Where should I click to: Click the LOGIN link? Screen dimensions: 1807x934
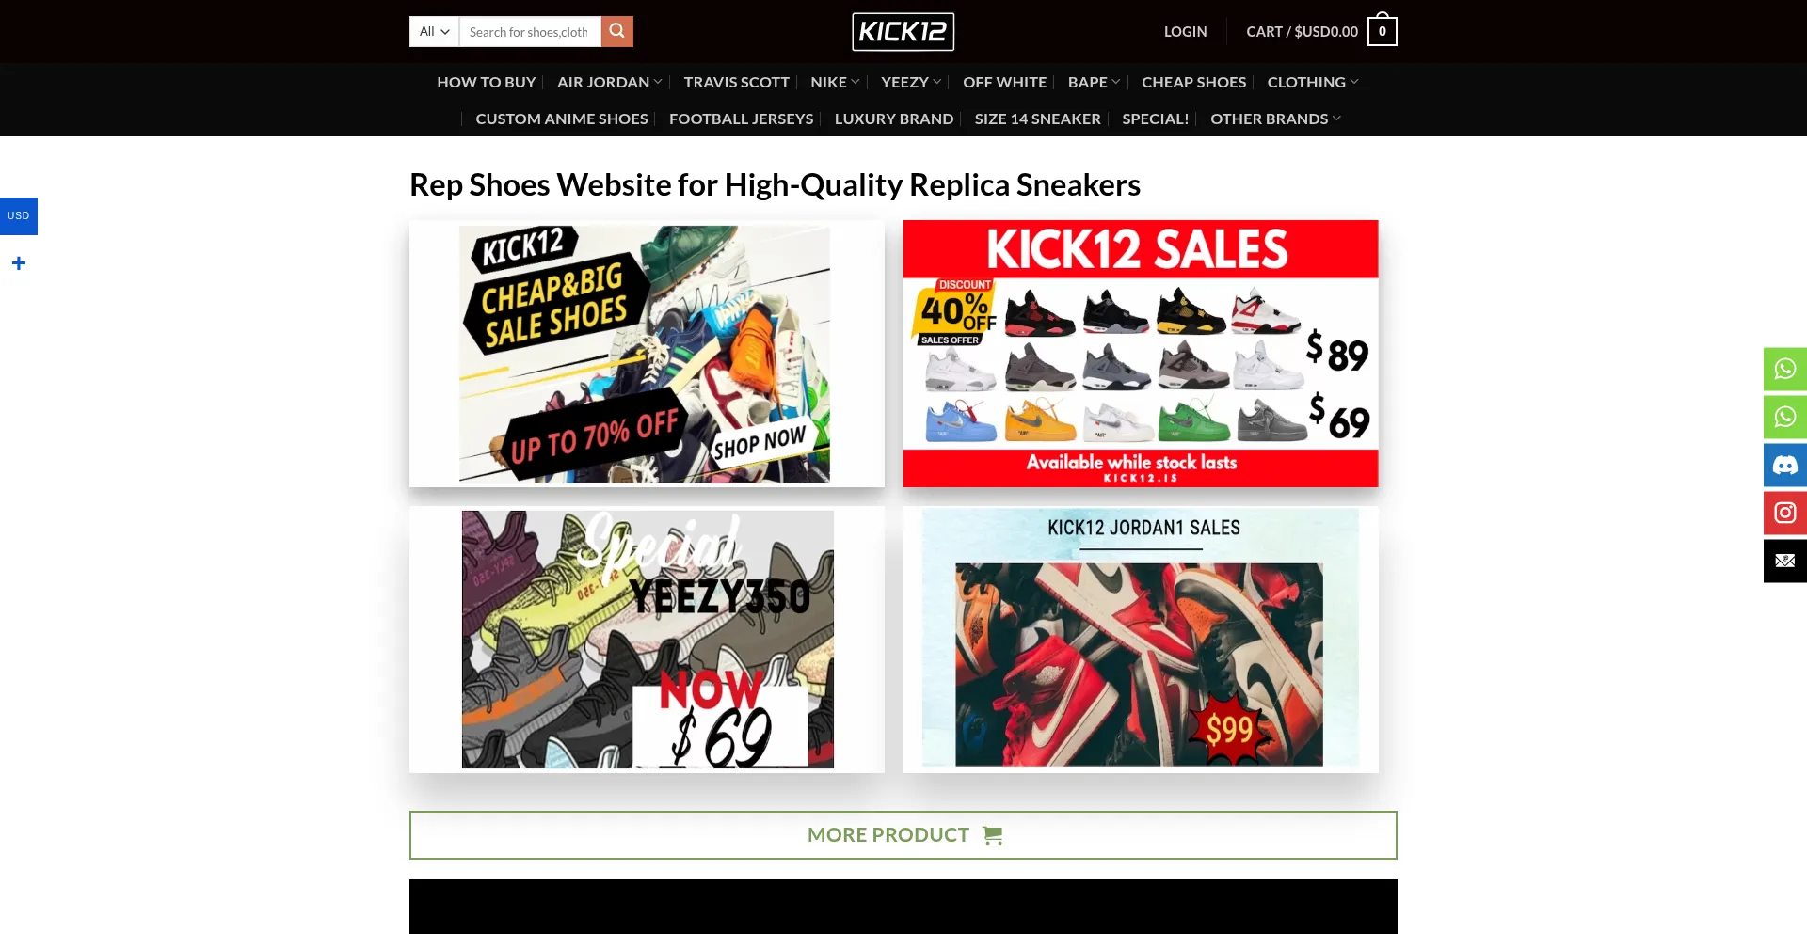1185,31
